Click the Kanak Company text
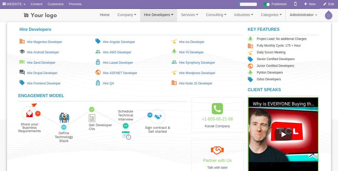Image resolution: width=338 pixels, height=171 pixels. (x=217, y=126)
